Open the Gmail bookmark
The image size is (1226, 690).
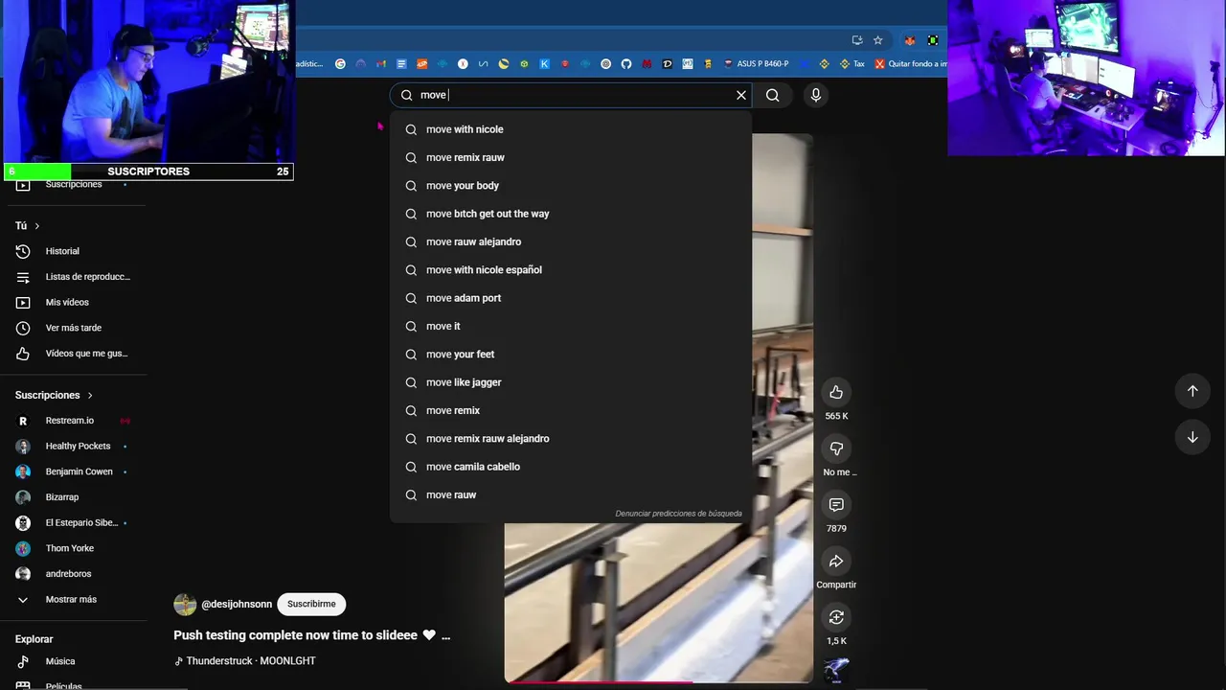pos(381,64)
